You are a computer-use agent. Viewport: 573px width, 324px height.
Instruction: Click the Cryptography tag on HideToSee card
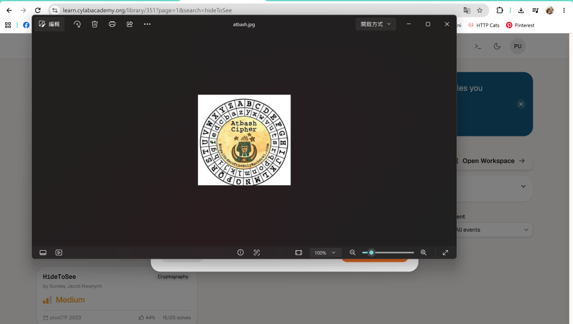tap(173, 276)
